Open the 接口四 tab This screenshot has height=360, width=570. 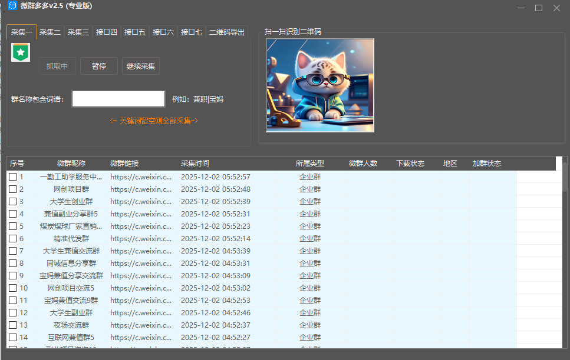107,32
